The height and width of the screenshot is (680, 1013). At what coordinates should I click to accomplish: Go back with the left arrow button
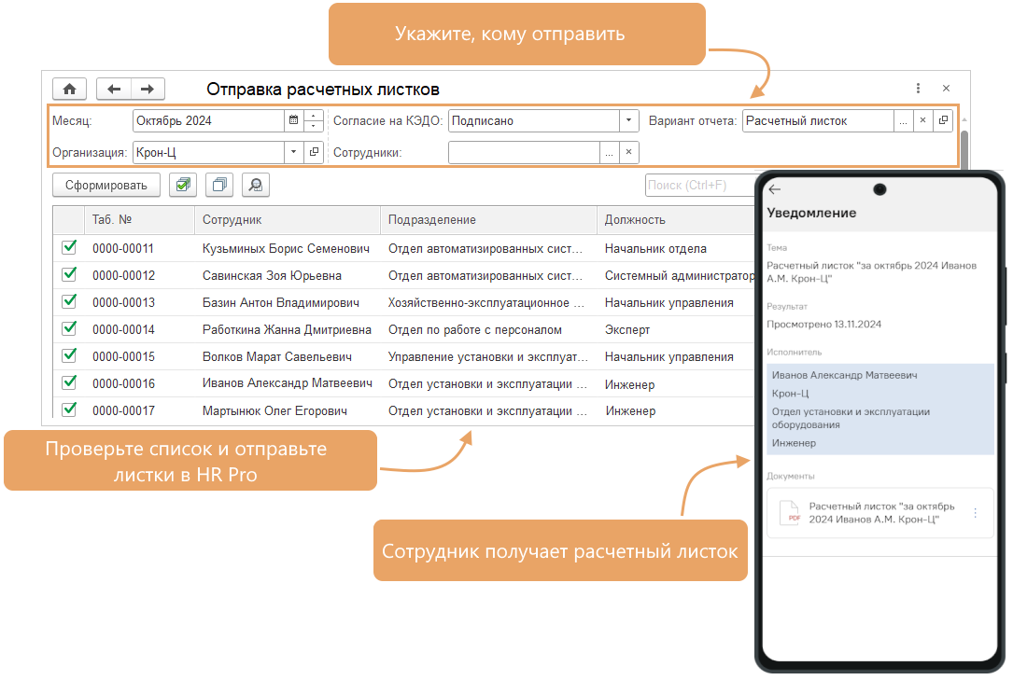tap(114, 89)
